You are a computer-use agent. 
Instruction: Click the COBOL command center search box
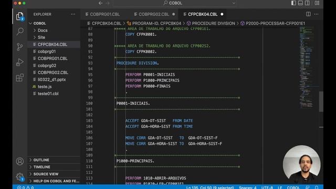pyautogui.click(x=175, y=3)
